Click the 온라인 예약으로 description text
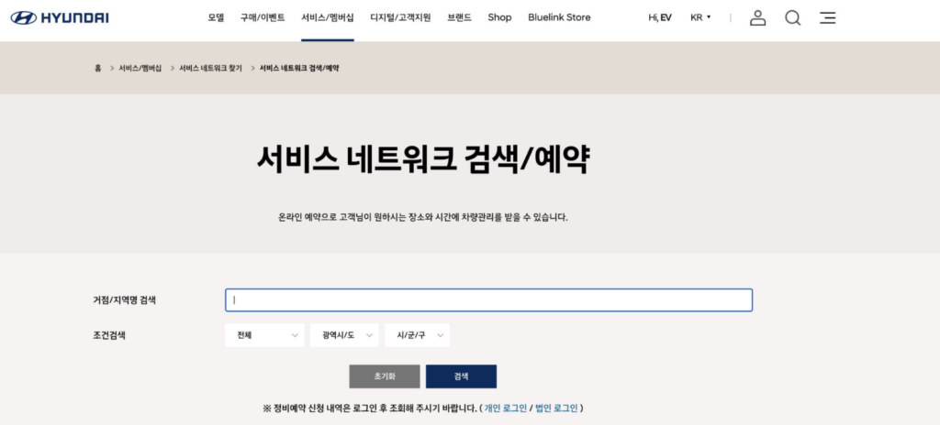940x425 pixels. [x=422, y=217]
